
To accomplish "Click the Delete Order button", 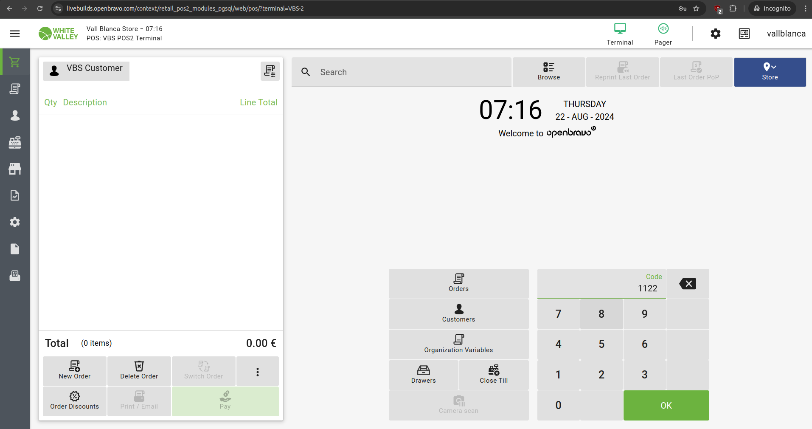I will [139, 371].
